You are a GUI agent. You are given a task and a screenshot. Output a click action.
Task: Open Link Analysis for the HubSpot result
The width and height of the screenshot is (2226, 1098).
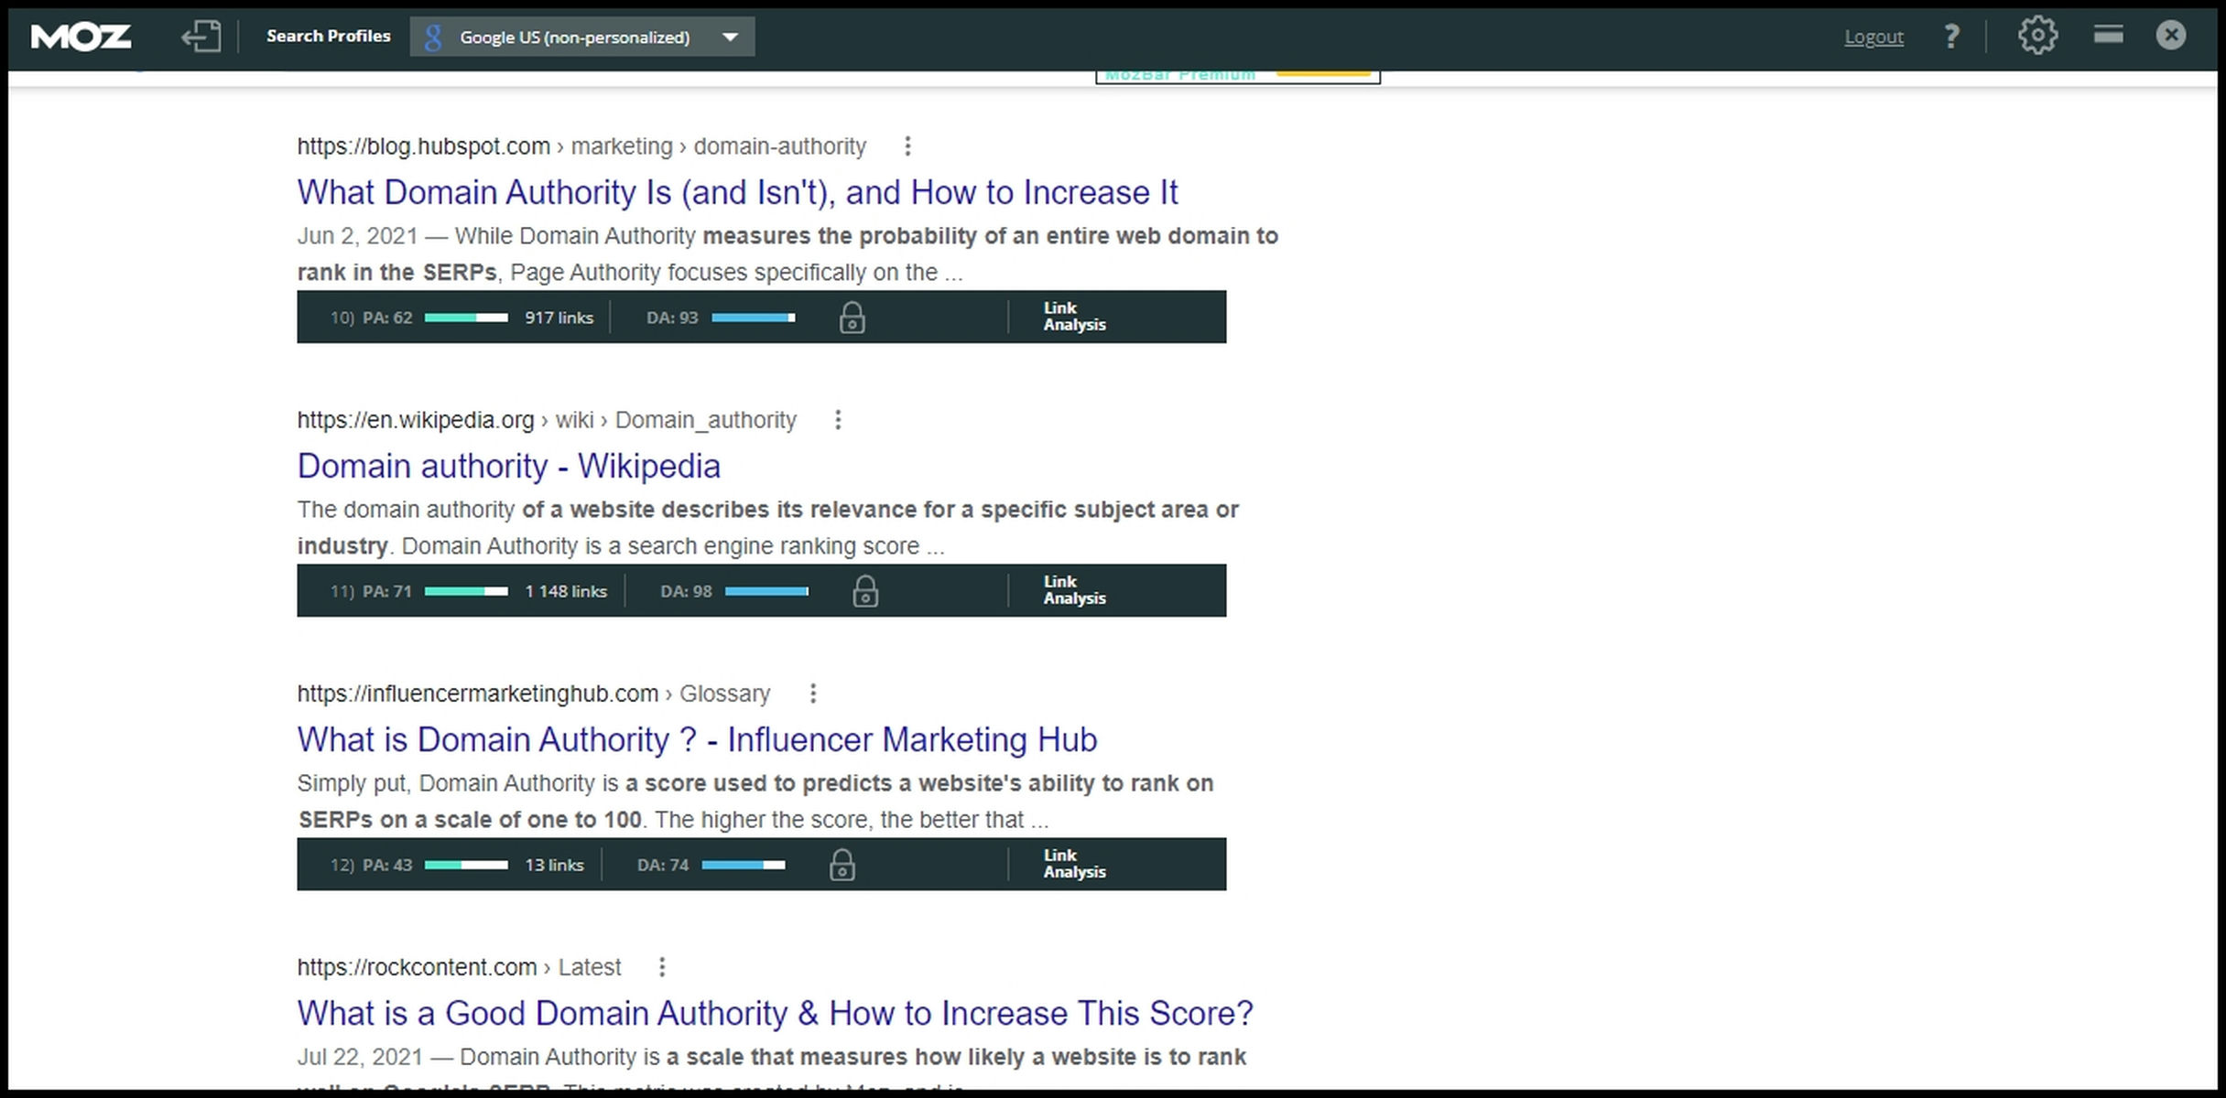click(x=1074, y=317)
